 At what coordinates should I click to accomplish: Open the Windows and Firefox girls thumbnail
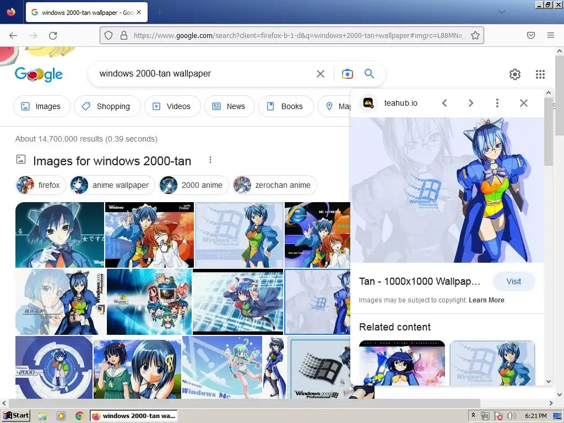pyautogui.click(x=149, y=235)
